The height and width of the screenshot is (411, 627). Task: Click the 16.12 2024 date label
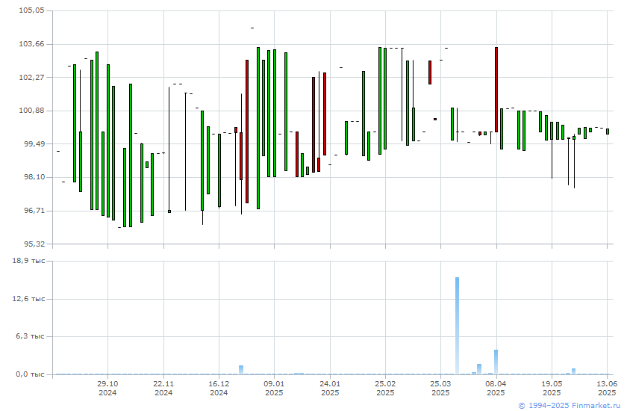point(219,388)
